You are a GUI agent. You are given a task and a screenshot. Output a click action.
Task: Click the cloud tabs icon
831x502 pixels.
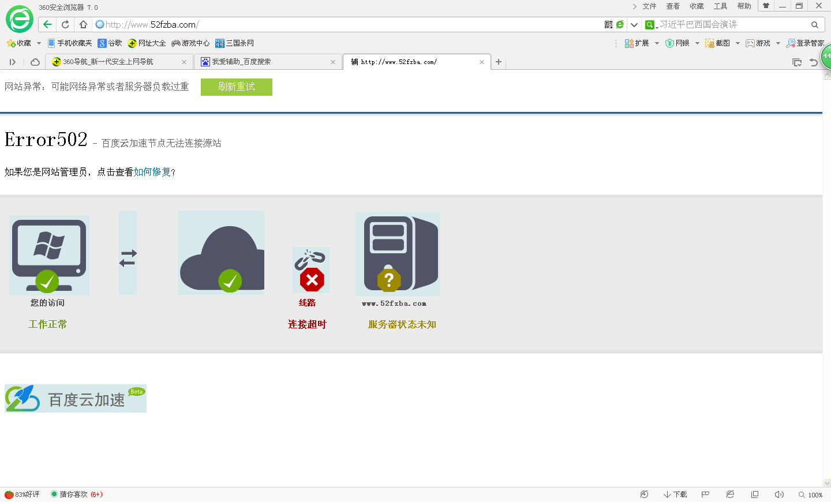point(35,62)
